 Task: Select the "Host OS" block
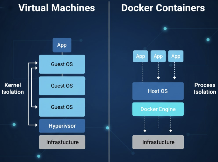coord(158,91)
